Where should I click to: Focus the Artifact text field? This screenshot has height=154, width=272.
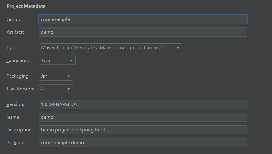[x=143, y=32]
